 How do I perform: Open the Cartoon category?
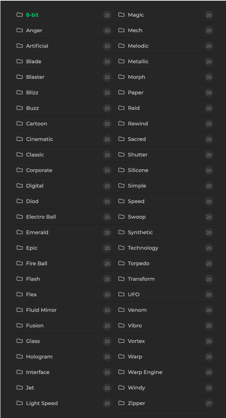[37, 124]
